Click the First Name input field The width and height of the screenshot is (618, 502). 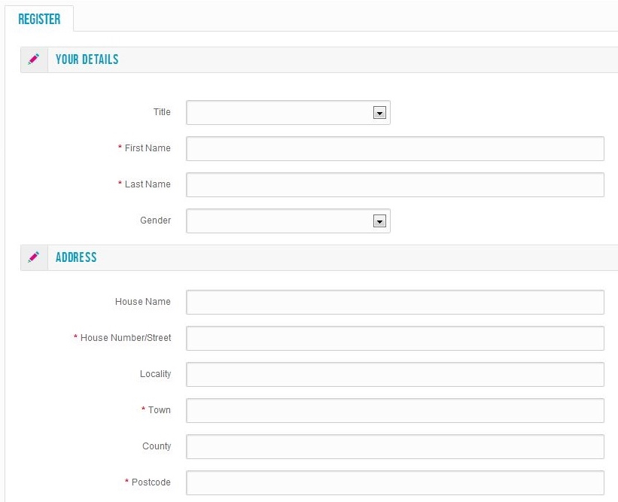tap(395, 148)
